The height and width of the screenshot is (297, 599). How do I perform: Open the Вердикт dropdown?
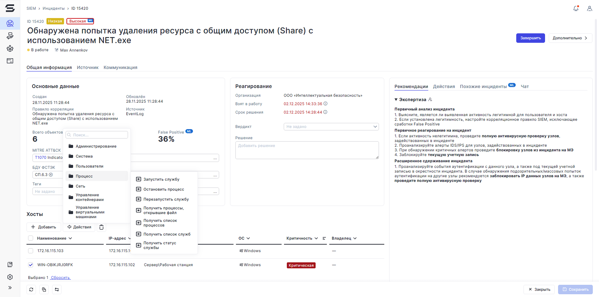[331, 127]
